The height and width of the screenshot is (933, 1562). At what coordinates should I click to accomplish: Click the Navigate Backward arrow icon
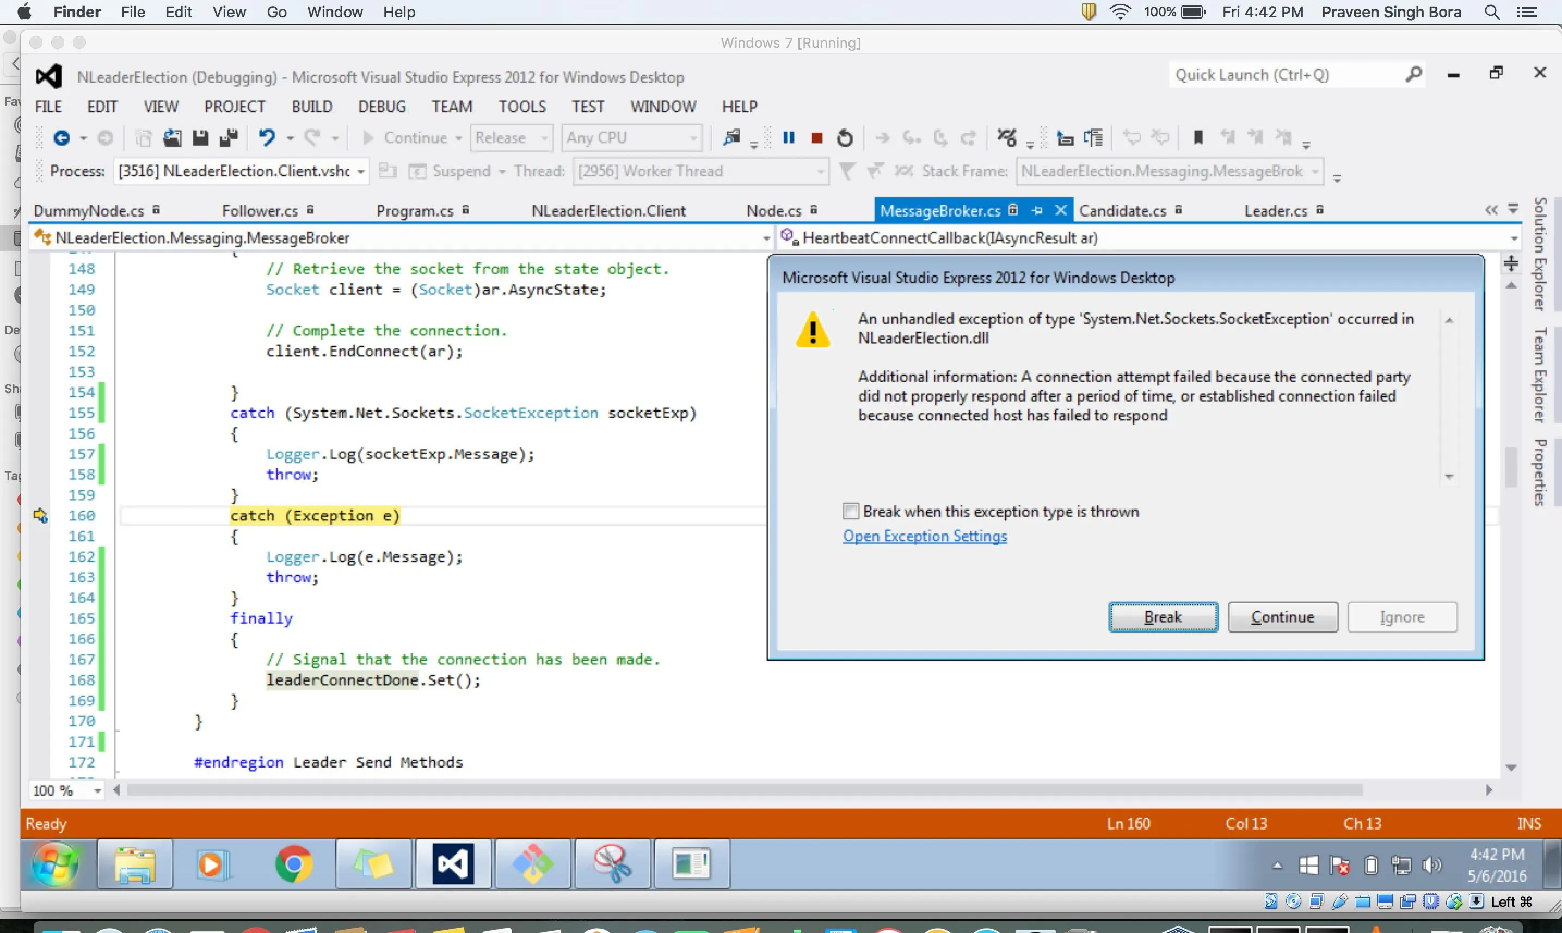(x=62, y=138)
